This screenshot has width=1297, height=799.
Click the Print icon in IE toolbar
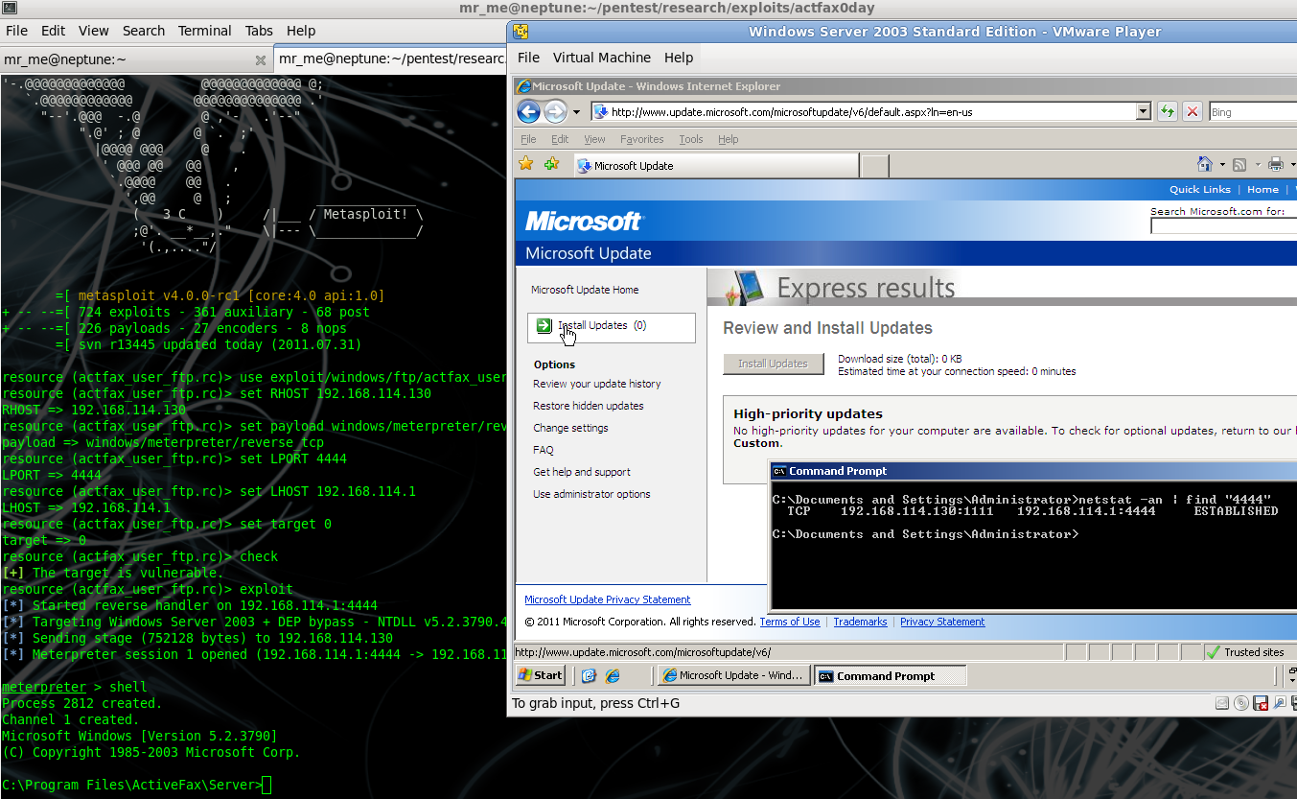click(1275, 165)
